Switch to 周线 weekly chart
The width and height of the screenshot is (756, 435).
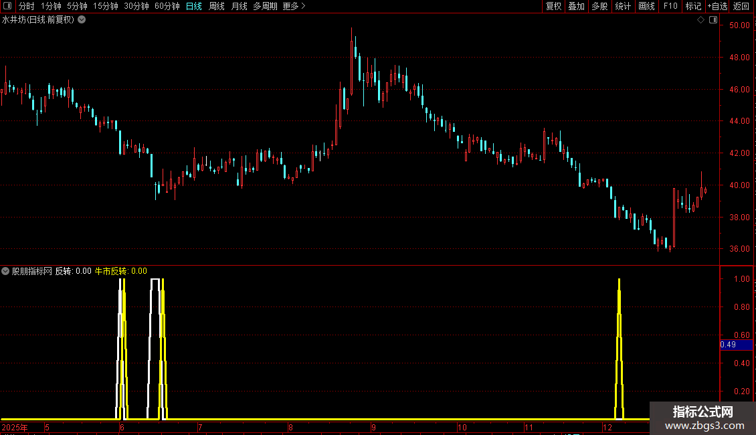coord(217,6)
